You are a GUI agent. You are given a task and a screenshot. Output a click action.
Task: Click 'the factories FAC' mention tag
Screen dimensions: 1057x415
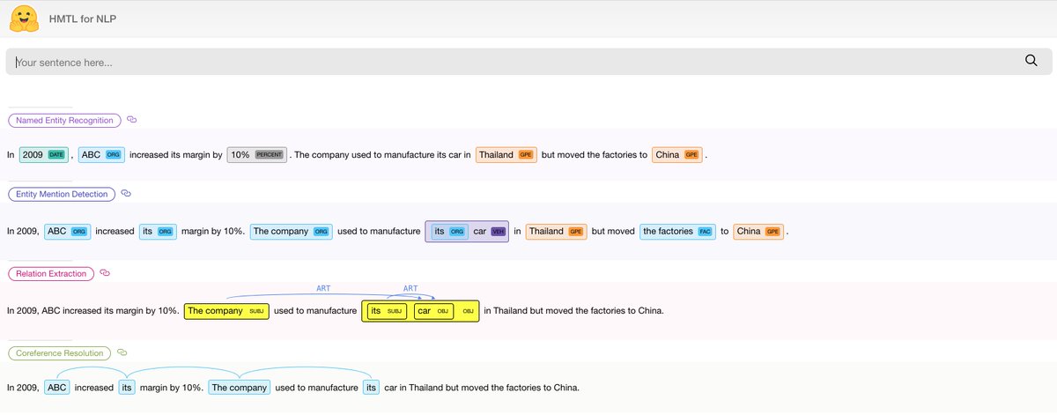click(677, 232)
